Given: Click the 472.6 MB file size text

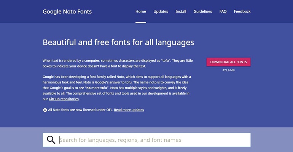Looking at the screenshot, I should (229, 70).
